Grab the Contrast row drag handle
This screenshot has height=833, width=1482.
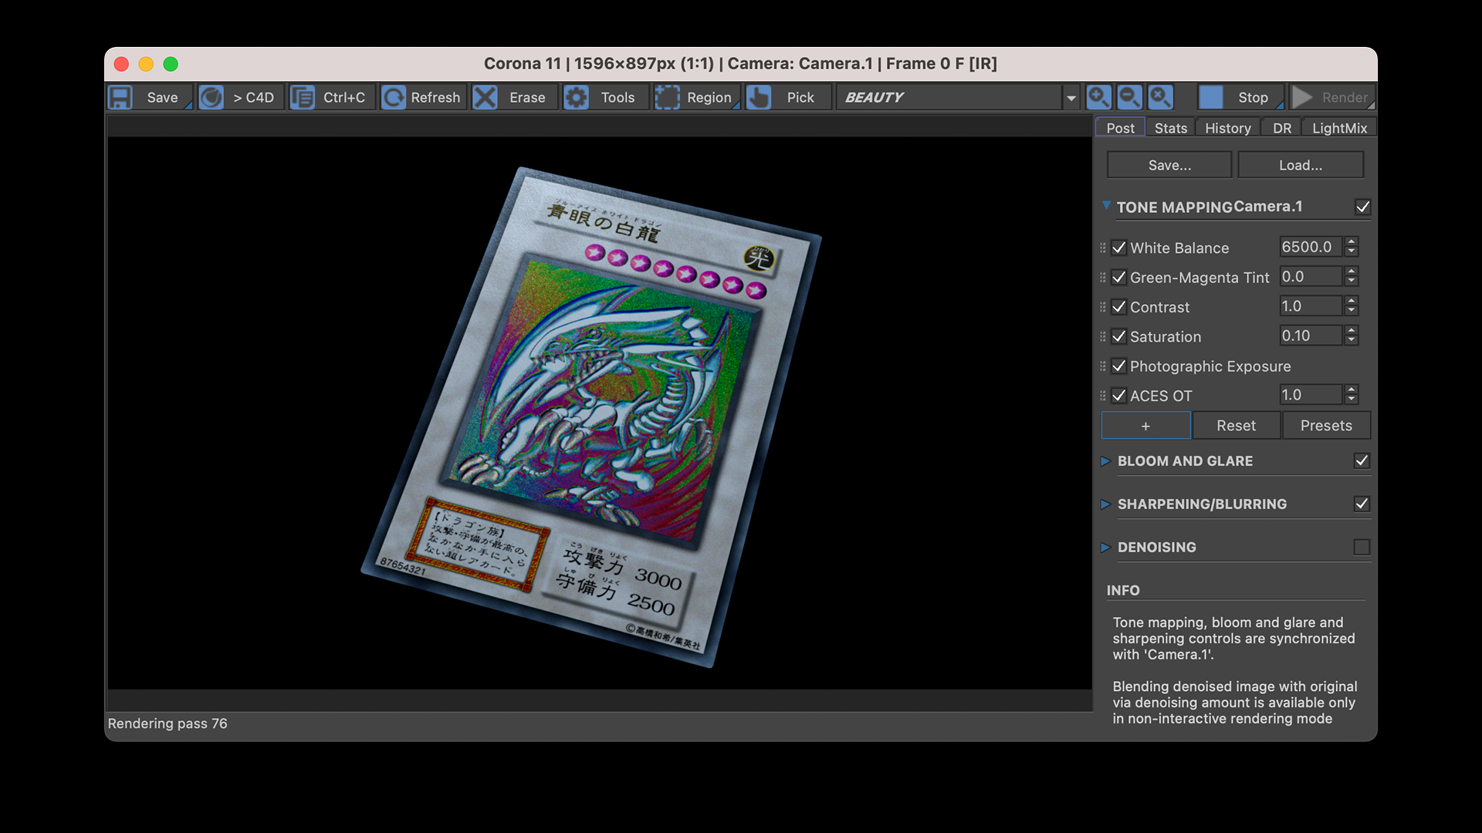point(1103,307)
